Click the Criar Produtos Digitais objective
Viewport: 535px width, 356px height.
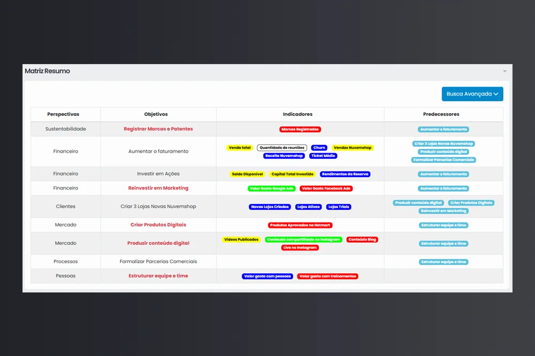(x=158, y=225)
